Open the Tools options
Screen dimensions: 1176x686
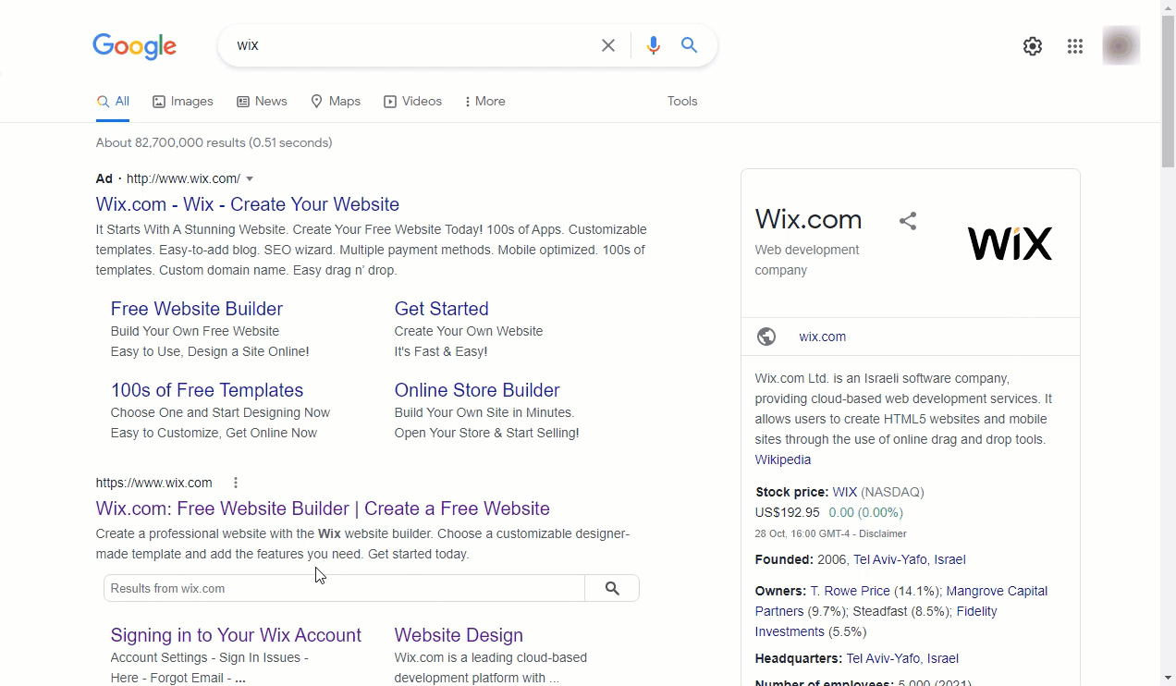682,102
